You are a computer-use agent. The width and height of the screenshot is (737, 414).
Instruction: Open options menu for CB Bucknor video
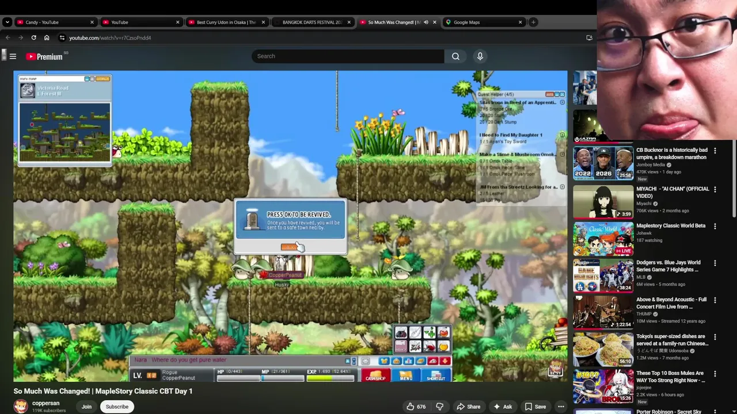[715, 151]
